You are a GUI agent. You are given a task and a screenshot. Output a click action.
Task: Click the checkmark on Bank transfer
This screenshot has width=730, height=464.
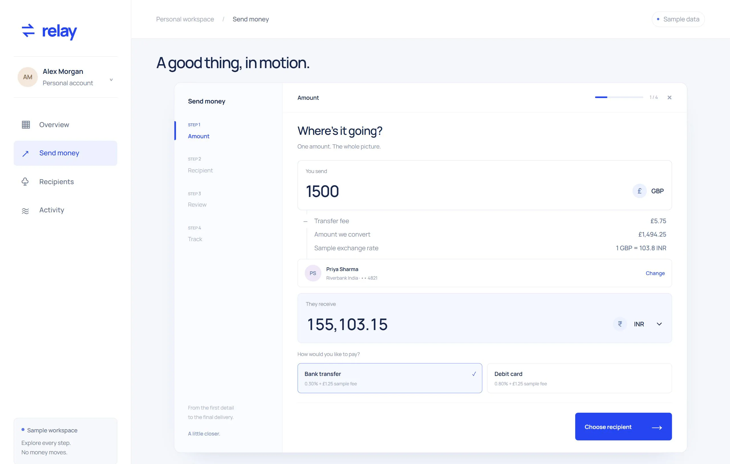pos(474,374)
